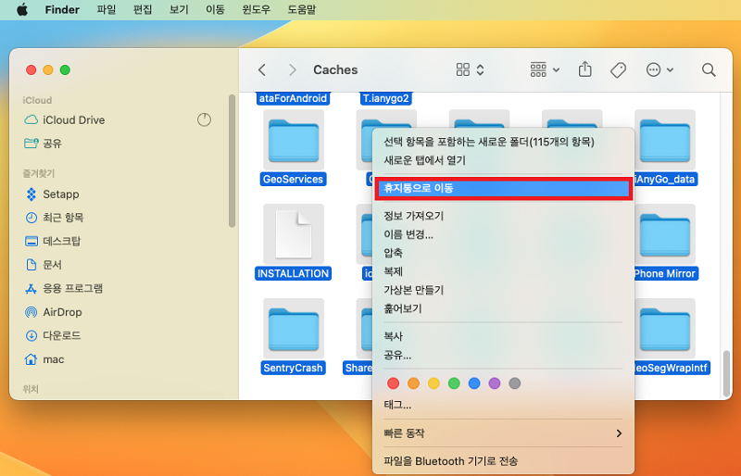
Task: Open the 편집 menu in menu bar
Action: click(x=143, y=10)
